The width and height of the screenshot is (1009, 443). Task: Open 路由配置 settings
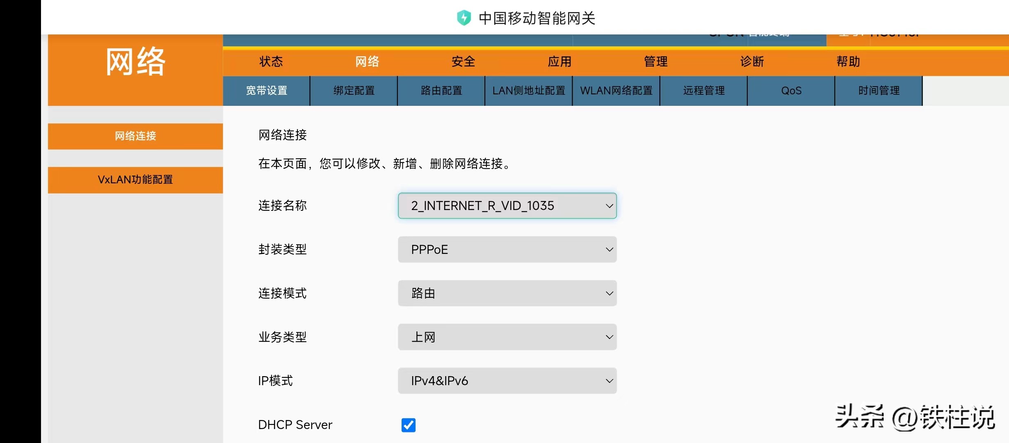coord(441,91)
